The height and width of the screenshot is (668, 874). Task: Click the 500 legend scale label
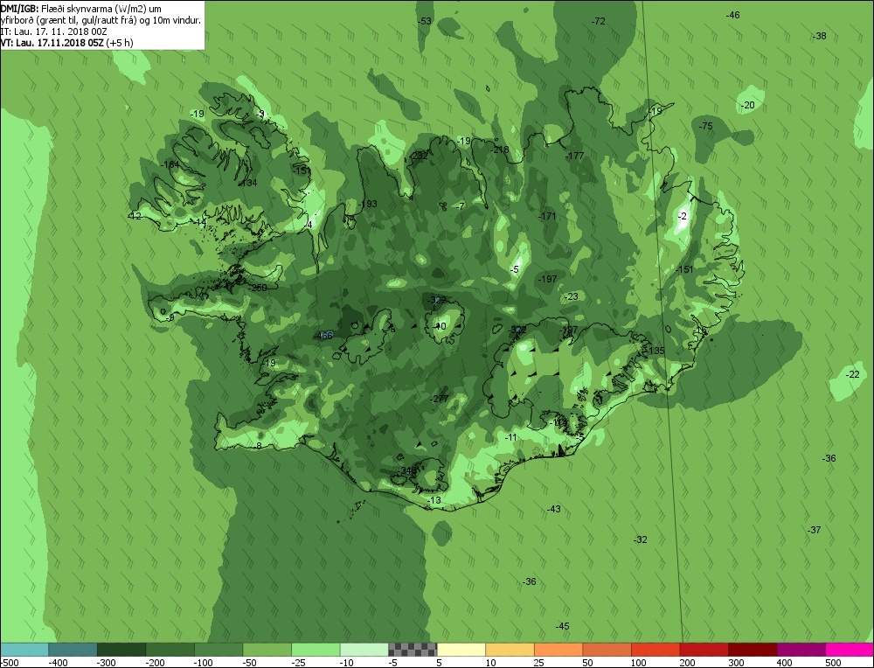click(x=833, y=663)
